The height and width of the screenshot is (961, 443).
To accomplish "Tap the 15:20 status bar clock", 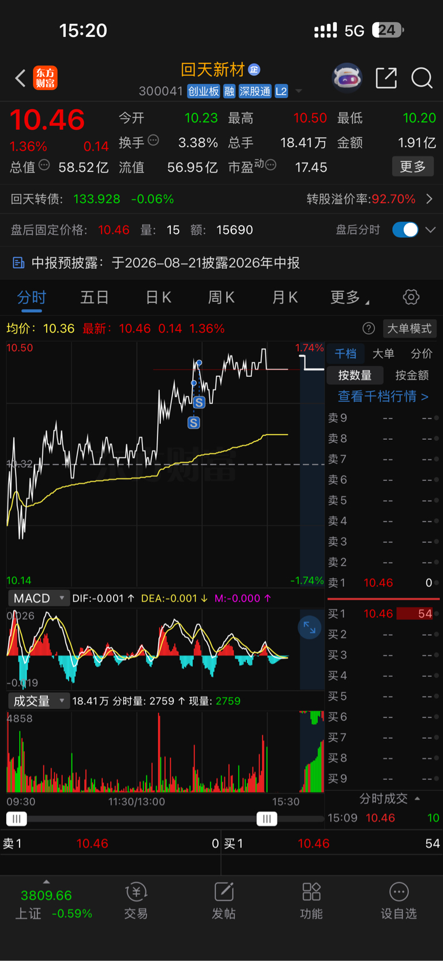I will (83, 31).
